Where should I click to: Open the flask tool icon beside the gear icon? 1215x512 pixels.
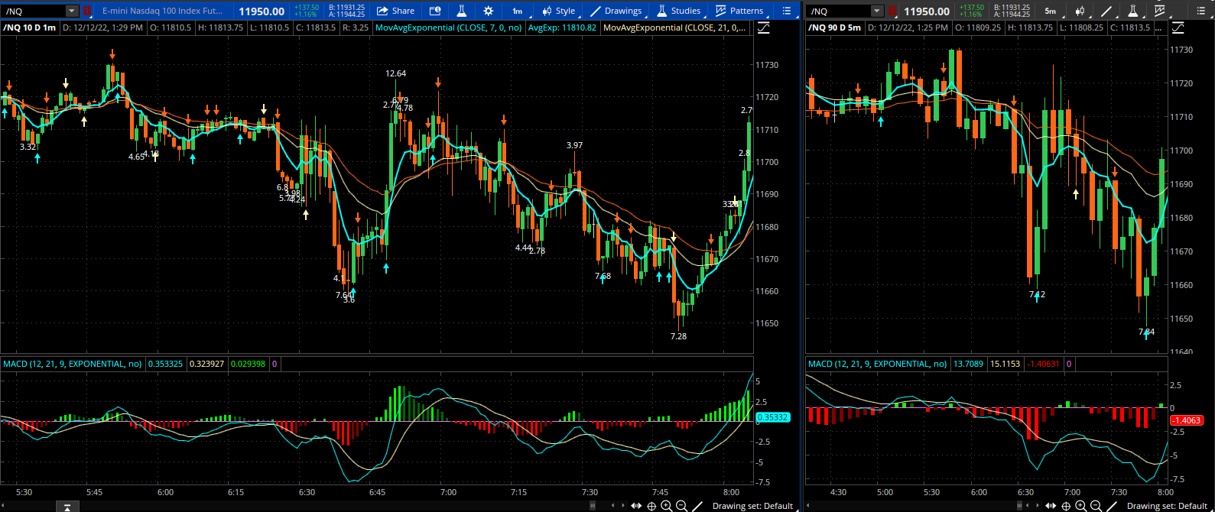pos(461,11)
